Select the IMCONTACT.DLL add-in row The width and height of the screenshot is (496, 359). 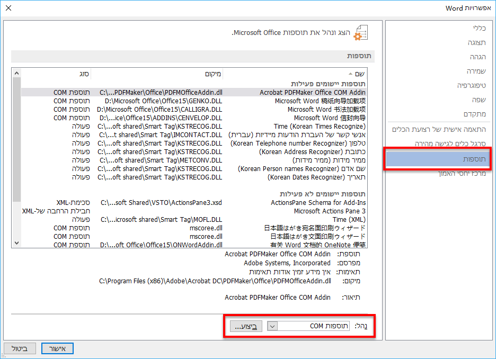(194, 134)
